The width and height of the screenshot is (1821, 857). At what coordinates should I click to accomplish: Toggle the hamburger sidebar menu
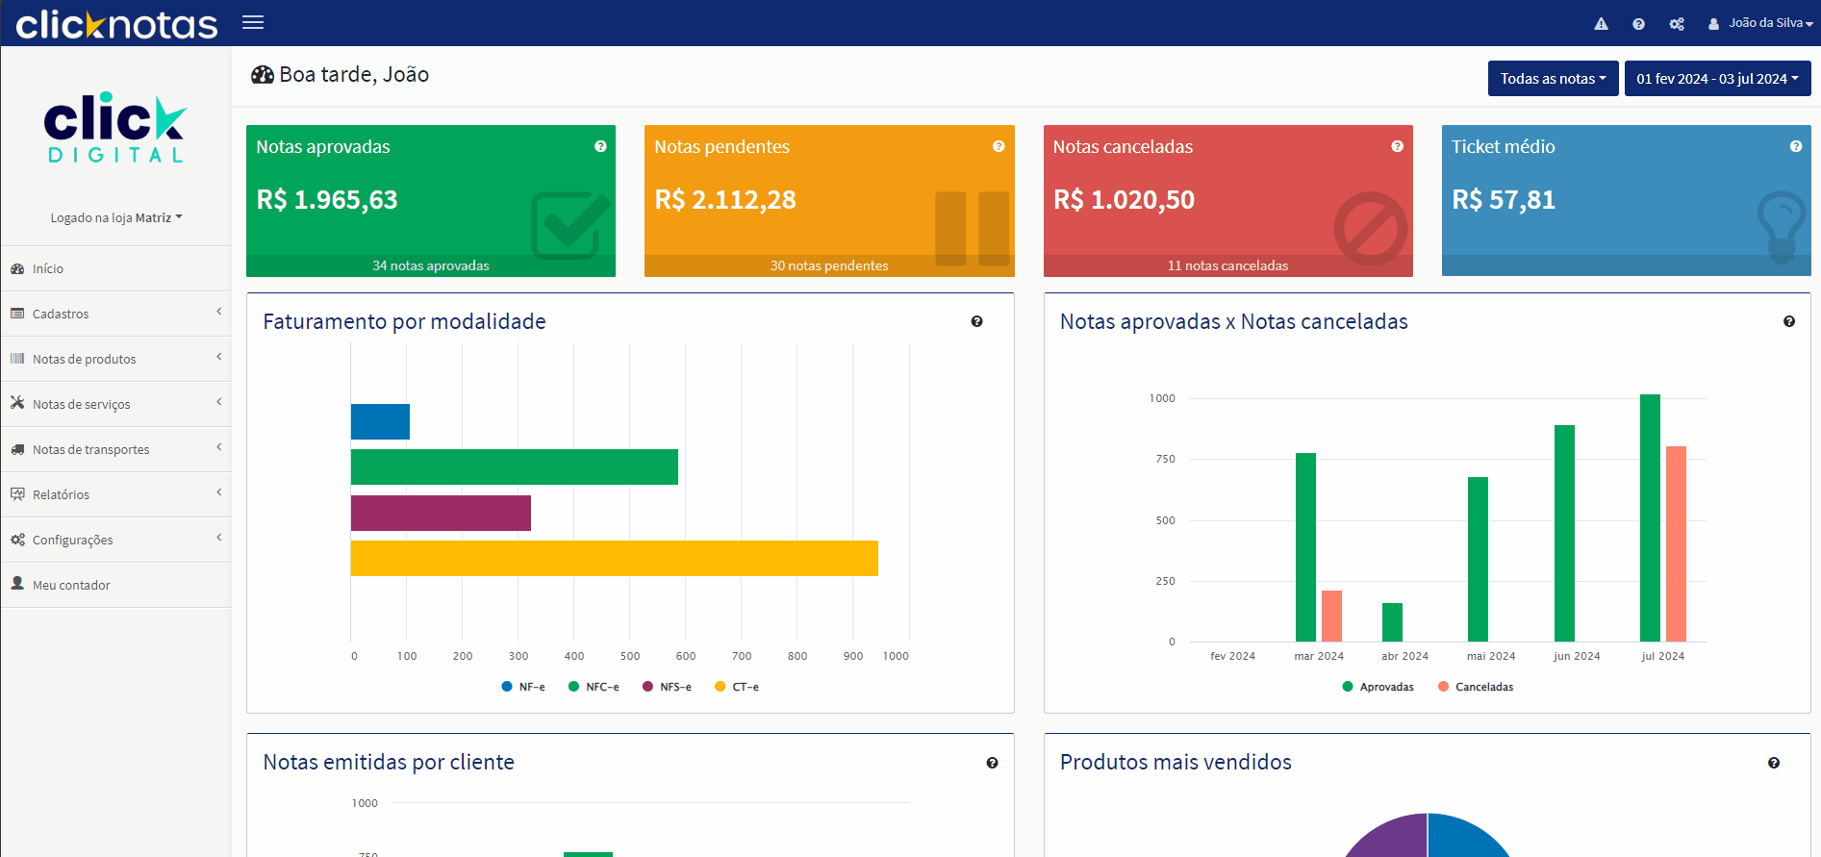[253, 22]
